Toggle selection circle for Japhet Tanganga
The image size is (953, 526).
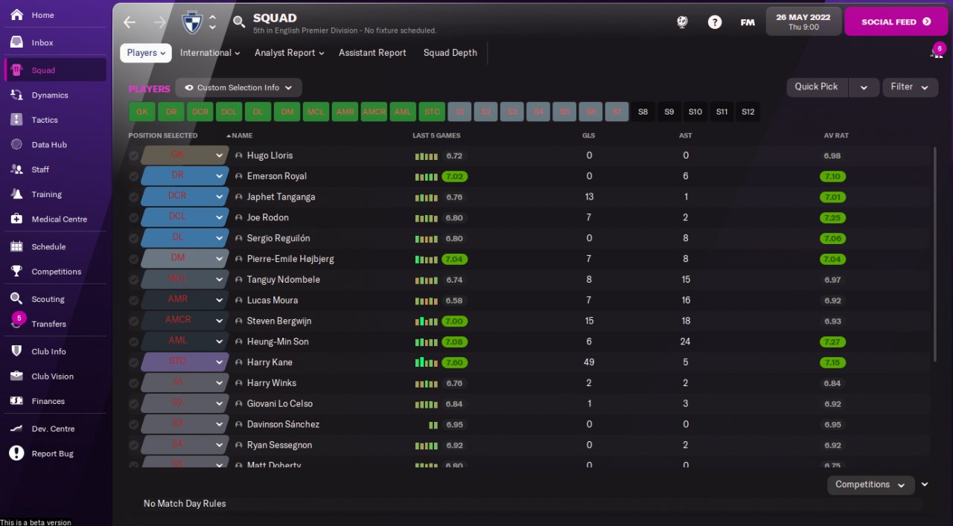tap(133, 197)
